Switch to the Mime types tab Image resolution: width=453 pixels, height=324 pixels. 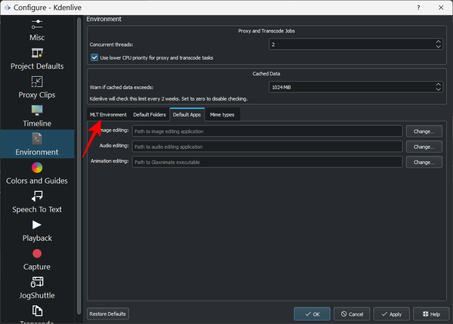coord(222,115)
